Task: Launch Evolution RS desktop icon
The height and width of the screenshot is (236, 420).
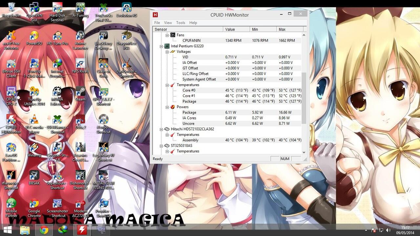Action: click(x=126, y=10)
